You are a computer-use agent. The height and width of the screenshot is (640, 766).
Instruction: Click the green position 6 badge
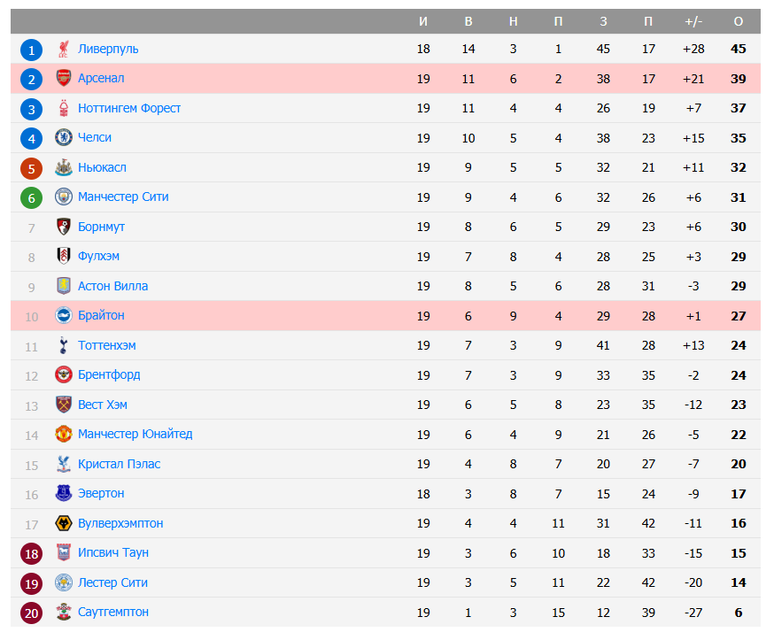[32, 197]
